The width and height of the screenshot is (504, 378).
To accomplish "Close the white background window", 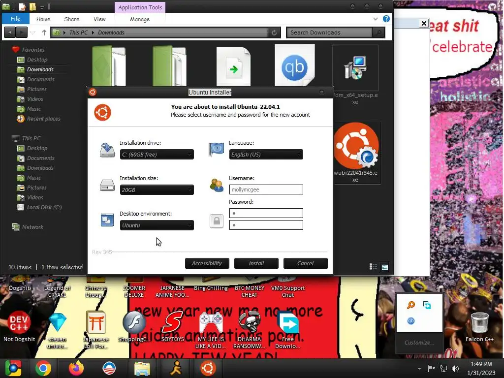I will click(424, 24).
